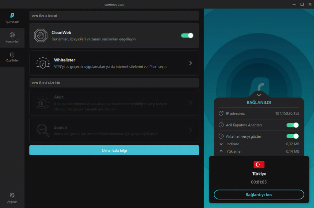Open Alert via its chevron arrow
314x208 pixels.
[190, 103]
